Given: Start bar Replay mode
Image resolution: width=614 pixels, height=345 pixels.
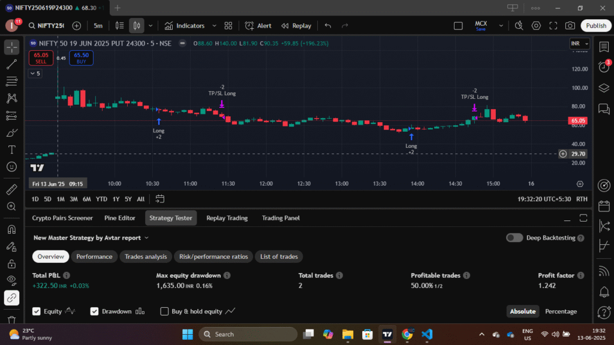Looking at the screenshot, I should (296, 26).
